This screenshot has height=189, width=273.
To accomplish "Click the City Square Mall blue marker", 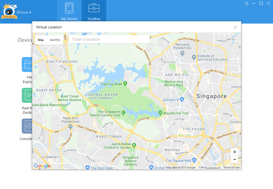I will [195, 160].
